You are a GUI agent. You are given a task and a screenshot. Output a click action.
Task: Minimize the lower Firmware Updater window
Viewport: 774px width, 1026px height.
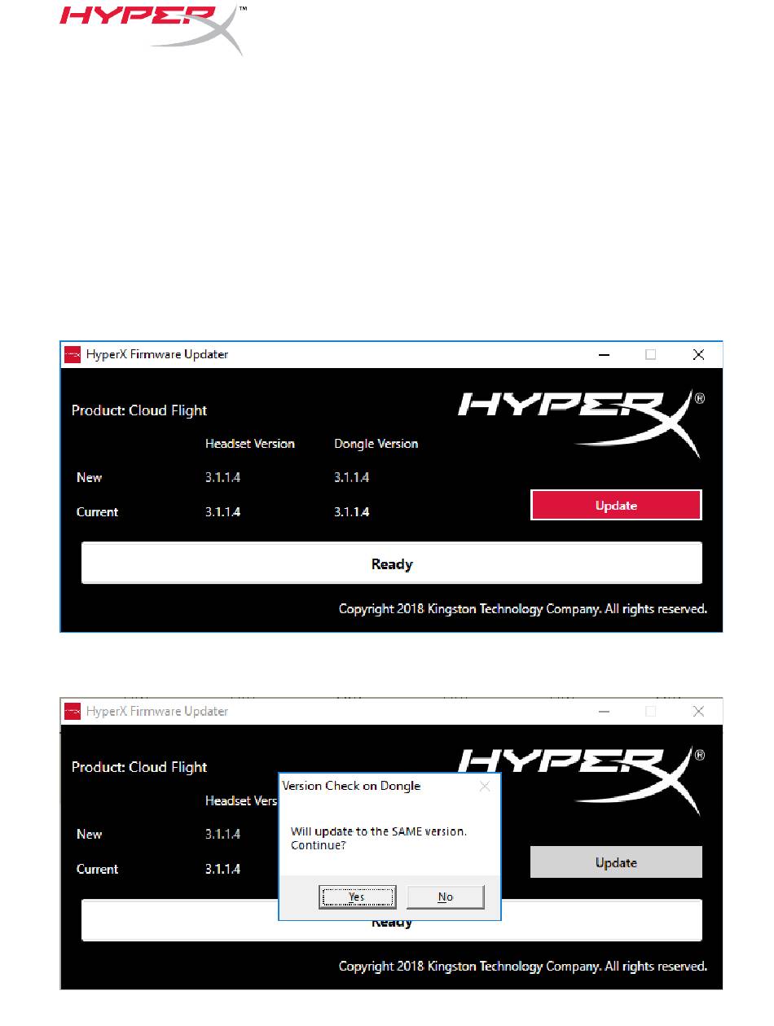604,711
